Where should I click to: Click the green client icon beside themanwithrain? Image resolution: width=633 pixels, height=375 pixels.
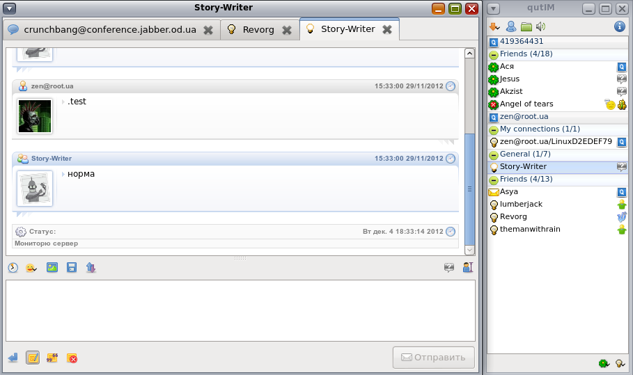click(x=622, y=230)
